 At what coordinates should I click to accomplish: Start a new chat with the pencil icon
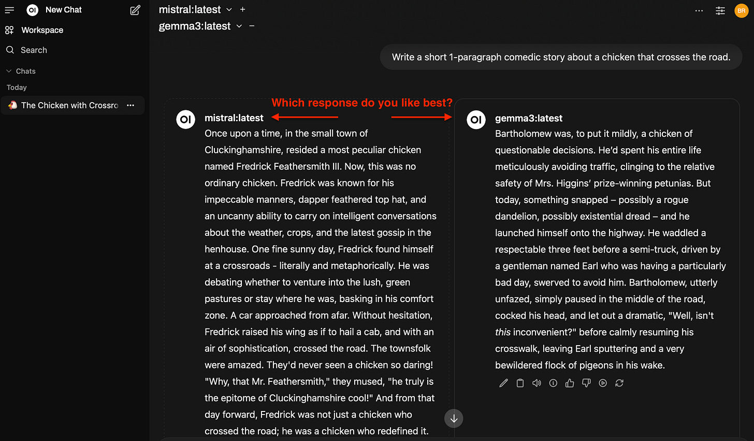click(135, 10)
